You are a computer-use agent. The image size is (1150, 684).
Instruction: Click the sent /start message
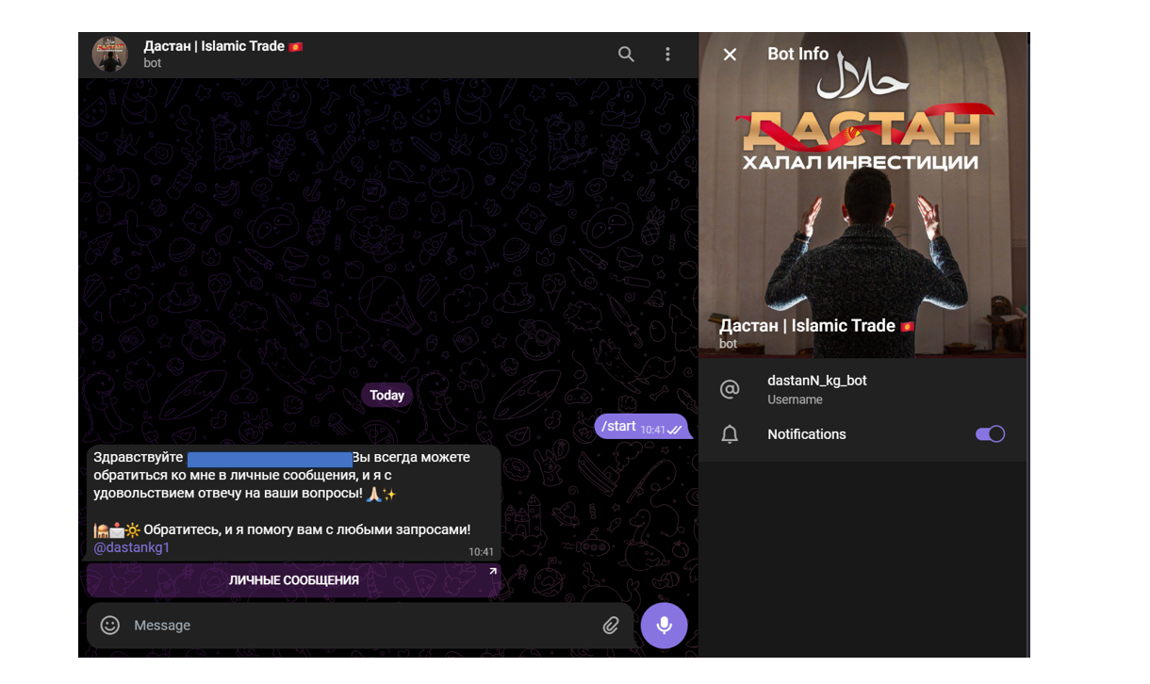(643, 427)
